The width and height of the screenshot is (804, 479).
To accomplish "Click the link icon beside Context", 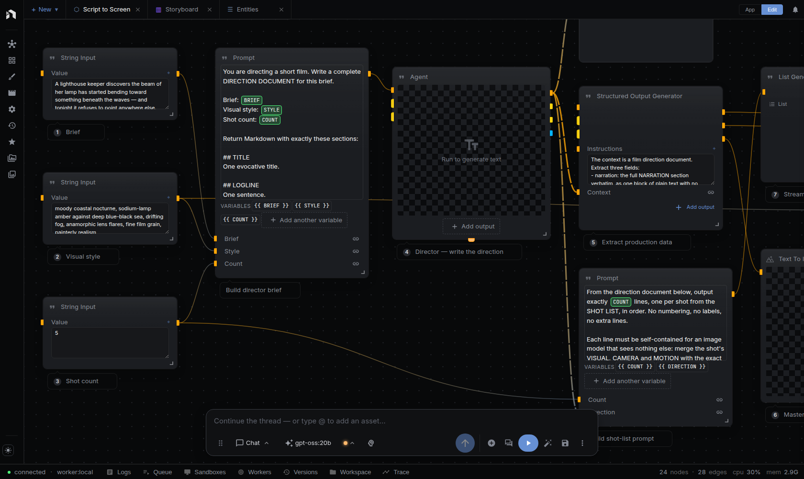I will [711, 193].
